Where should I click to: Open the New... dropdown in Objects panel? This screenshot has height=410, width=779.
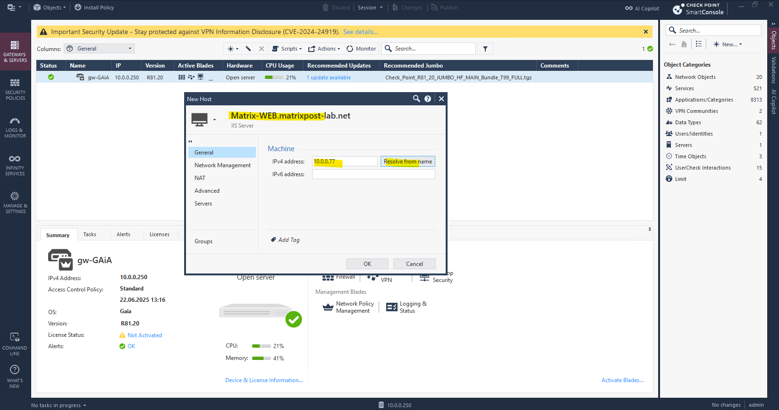pos(728,44)
